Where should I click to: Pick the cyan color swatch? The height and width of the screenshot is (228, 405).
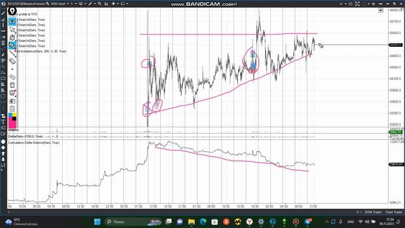(10, 115)
